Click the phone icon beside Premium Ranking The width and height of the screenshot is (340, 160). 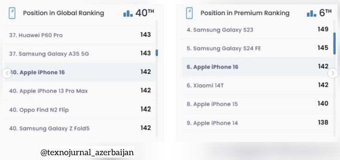(189, 13)
